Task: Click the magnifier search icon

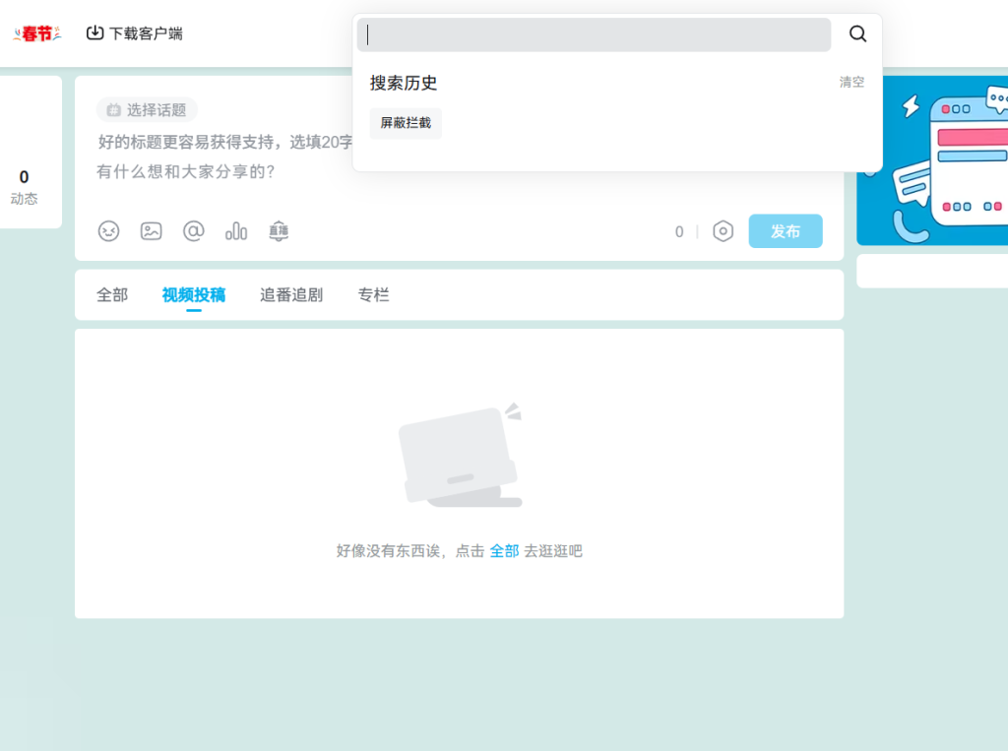Action: (857, 34)
